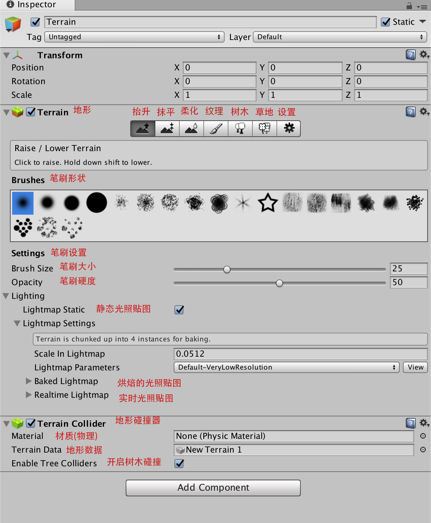
Task: Switch to the Inspector tab
Action: (x=37, y=5)
